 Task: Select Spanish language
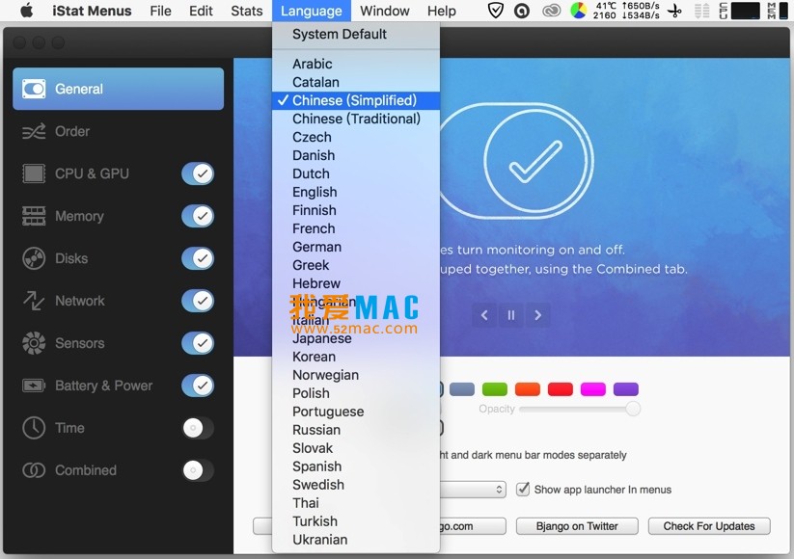point(356,466)
